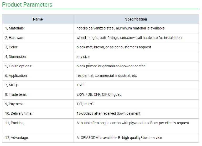Select the T/T, or L/C payment text
This screenshot has height=146, width=202.
coord(85,104)
